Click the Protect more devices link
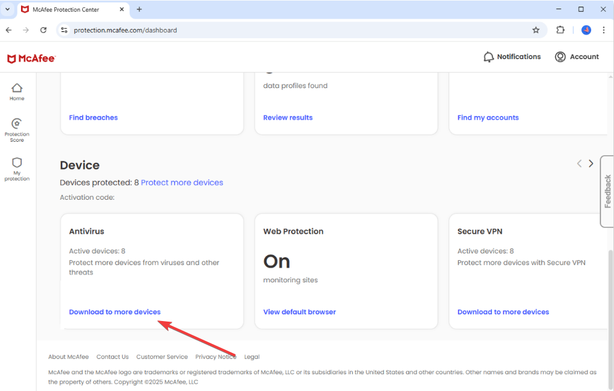Image resolution: width=614 pixels, height=391 pixels. 182,182
